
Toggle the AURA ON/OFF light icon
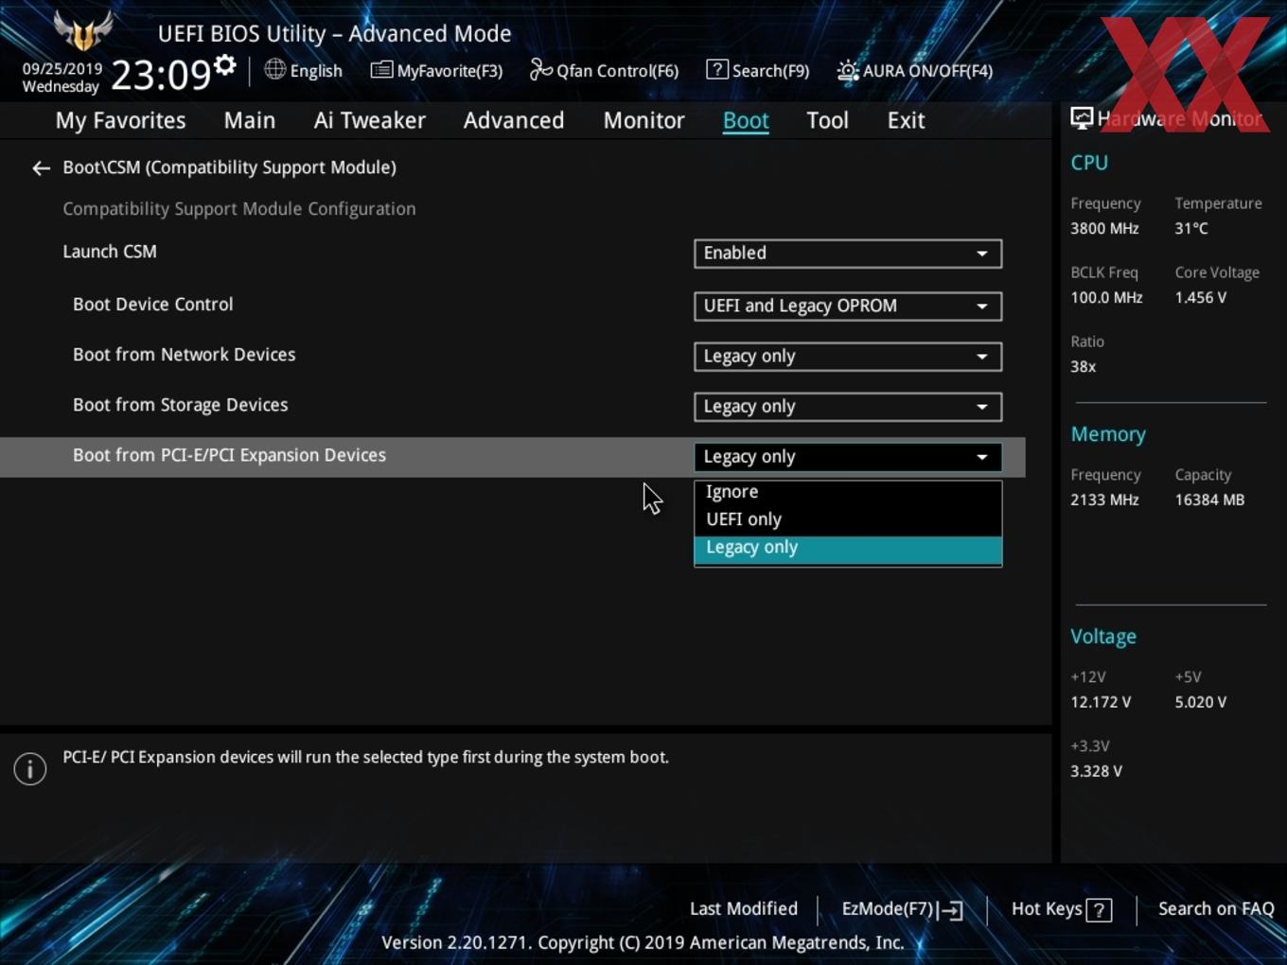[x=847, y=70]
